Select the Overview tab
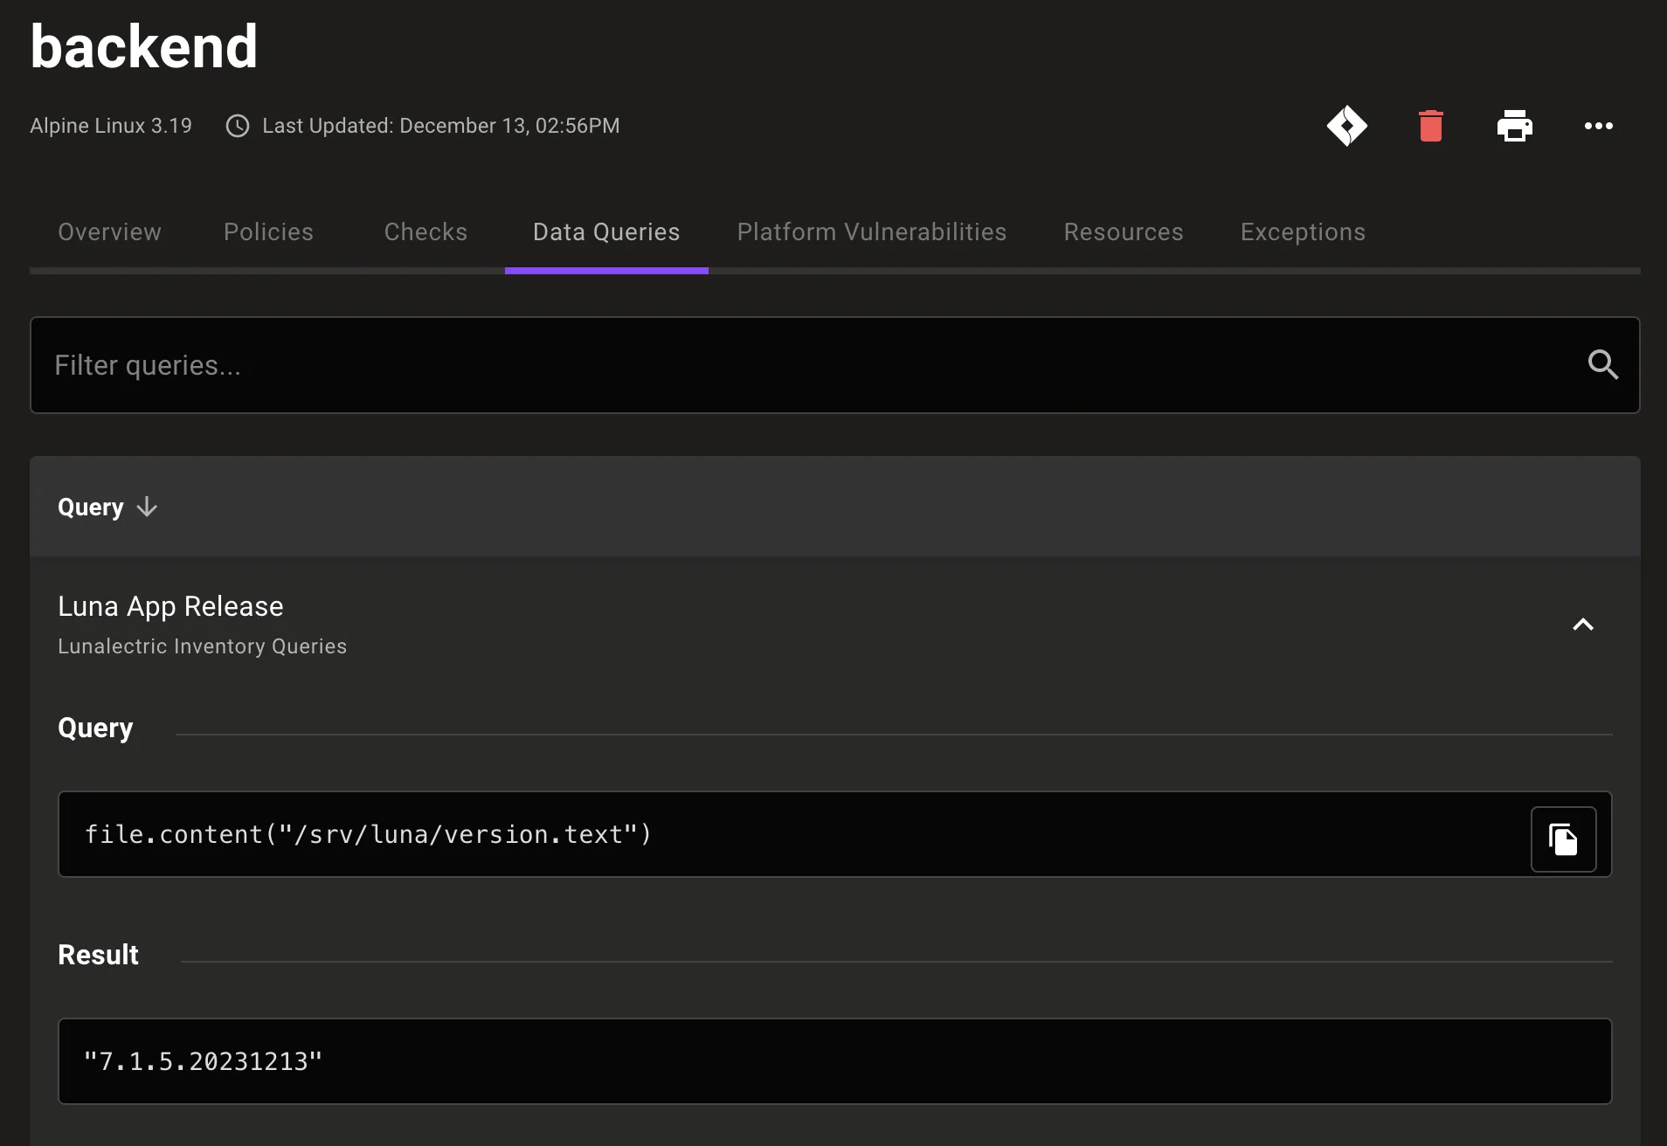Screen dimensions: 1667x1146 pyautogui.click(x=109, y=231)
